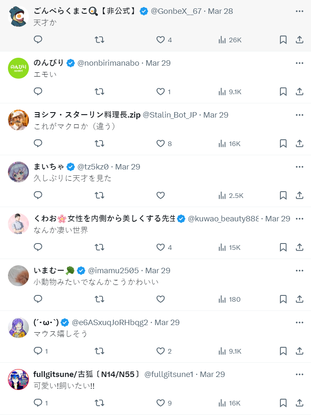The image size is (311, 418).
Task: Retweet the のんびり post saying エモい
Action: pyautogui.click(x=99, y=92)
